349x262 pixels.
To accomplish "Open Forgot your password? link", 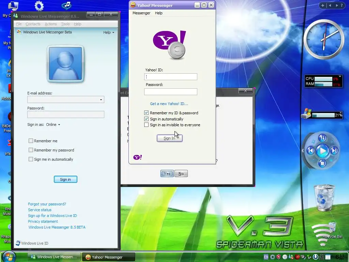I will click(x=47, y=204).
